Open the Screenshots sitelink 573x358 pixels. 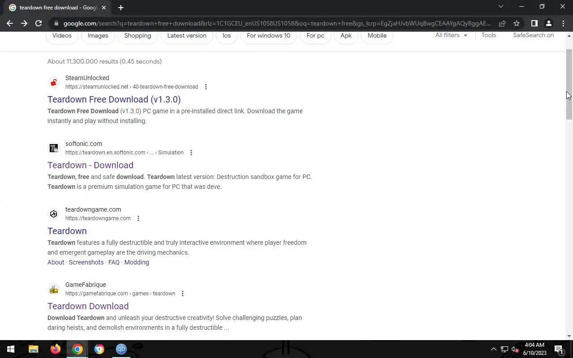point(86,262)
